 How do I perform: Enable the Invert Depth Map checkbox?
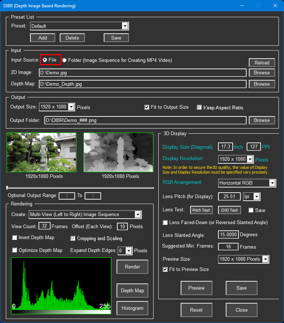pyautogui.click(x=15, y=238)
